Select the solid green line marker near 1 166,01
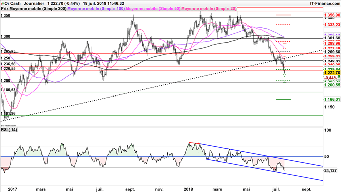Viewport: 341px width, 192px height. coord(283,99)
